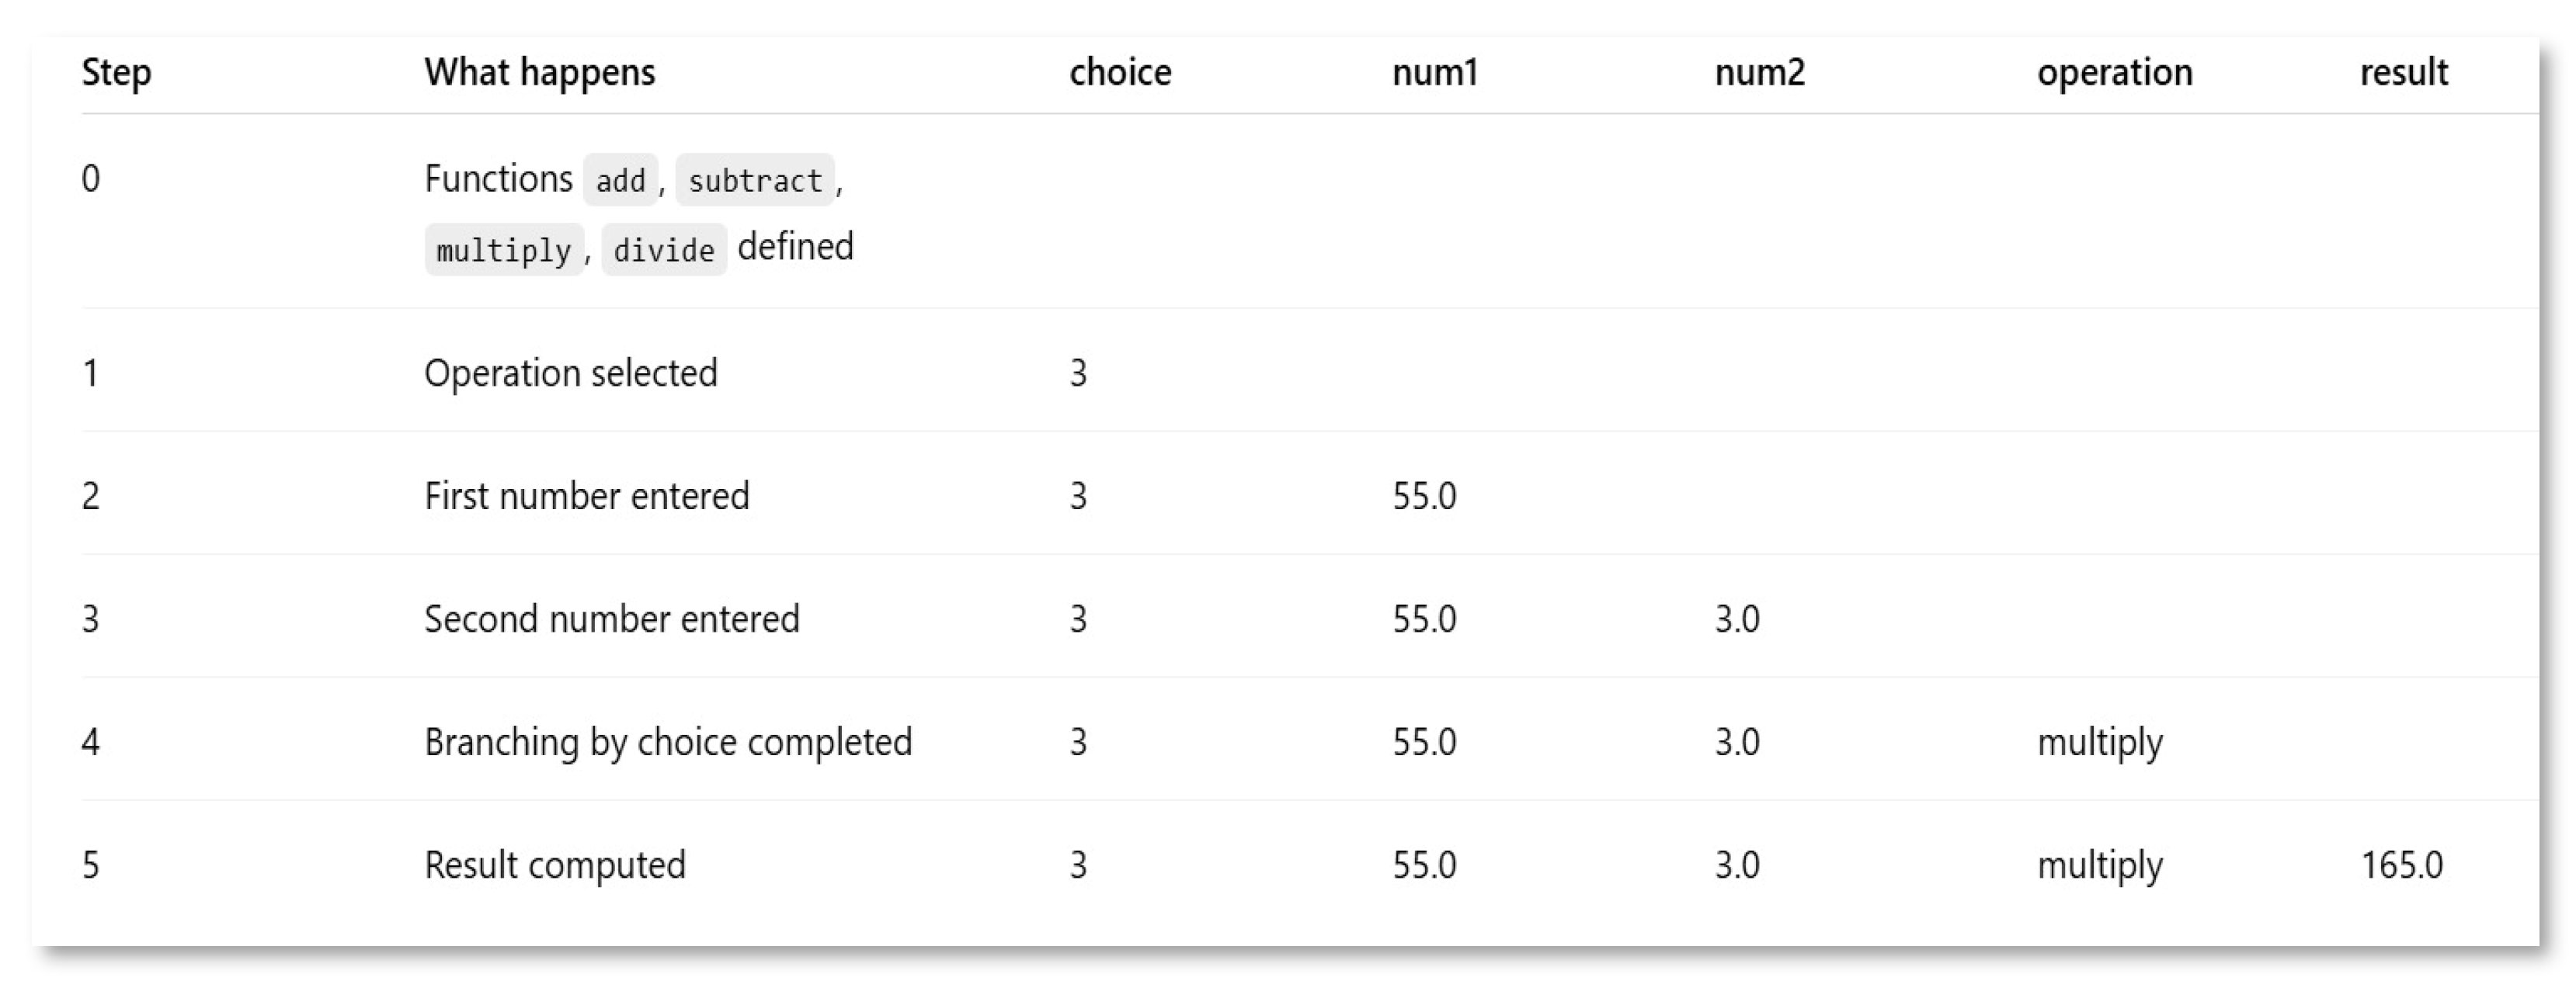The image size is (2576, 988).
Task: Select the 'multiply' code tag in row 0
Action: (x=504, y=249)
